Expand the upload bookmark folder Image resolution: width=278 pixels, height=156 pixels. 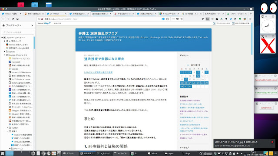coord(5,52)
